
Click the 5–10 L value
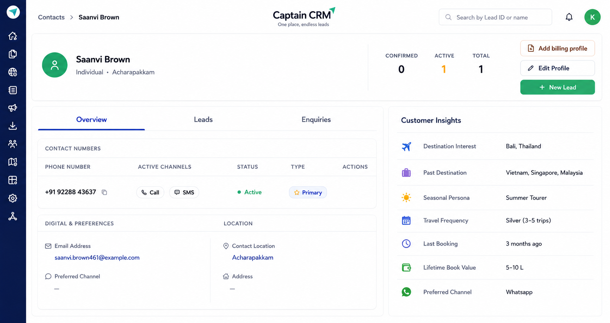[x=514, y=267]
